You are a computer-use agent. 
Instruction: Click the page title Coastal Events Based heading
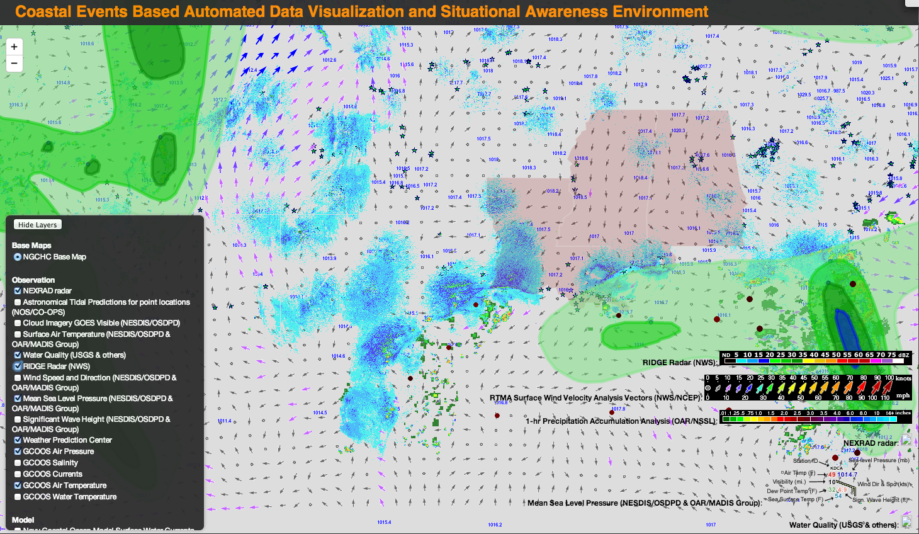[x=362, y=11]
